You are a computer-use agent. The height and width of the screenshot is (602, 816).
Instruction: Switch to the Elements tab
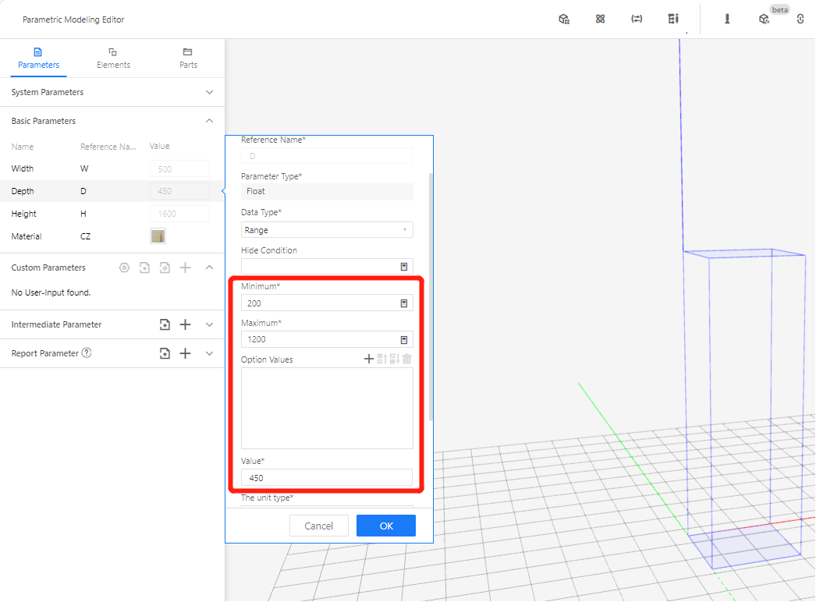113,58
